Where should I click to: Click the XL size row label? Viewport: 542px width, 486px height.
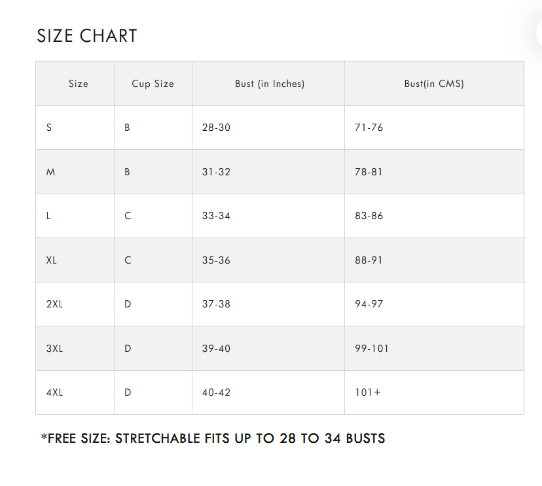(51, 260)
